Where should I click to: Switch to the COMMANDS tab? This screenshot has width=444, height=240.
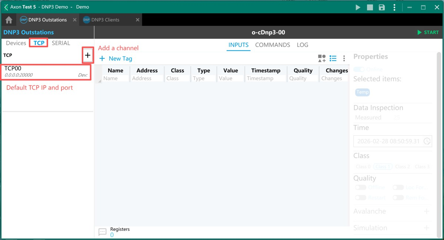(273, 45)
